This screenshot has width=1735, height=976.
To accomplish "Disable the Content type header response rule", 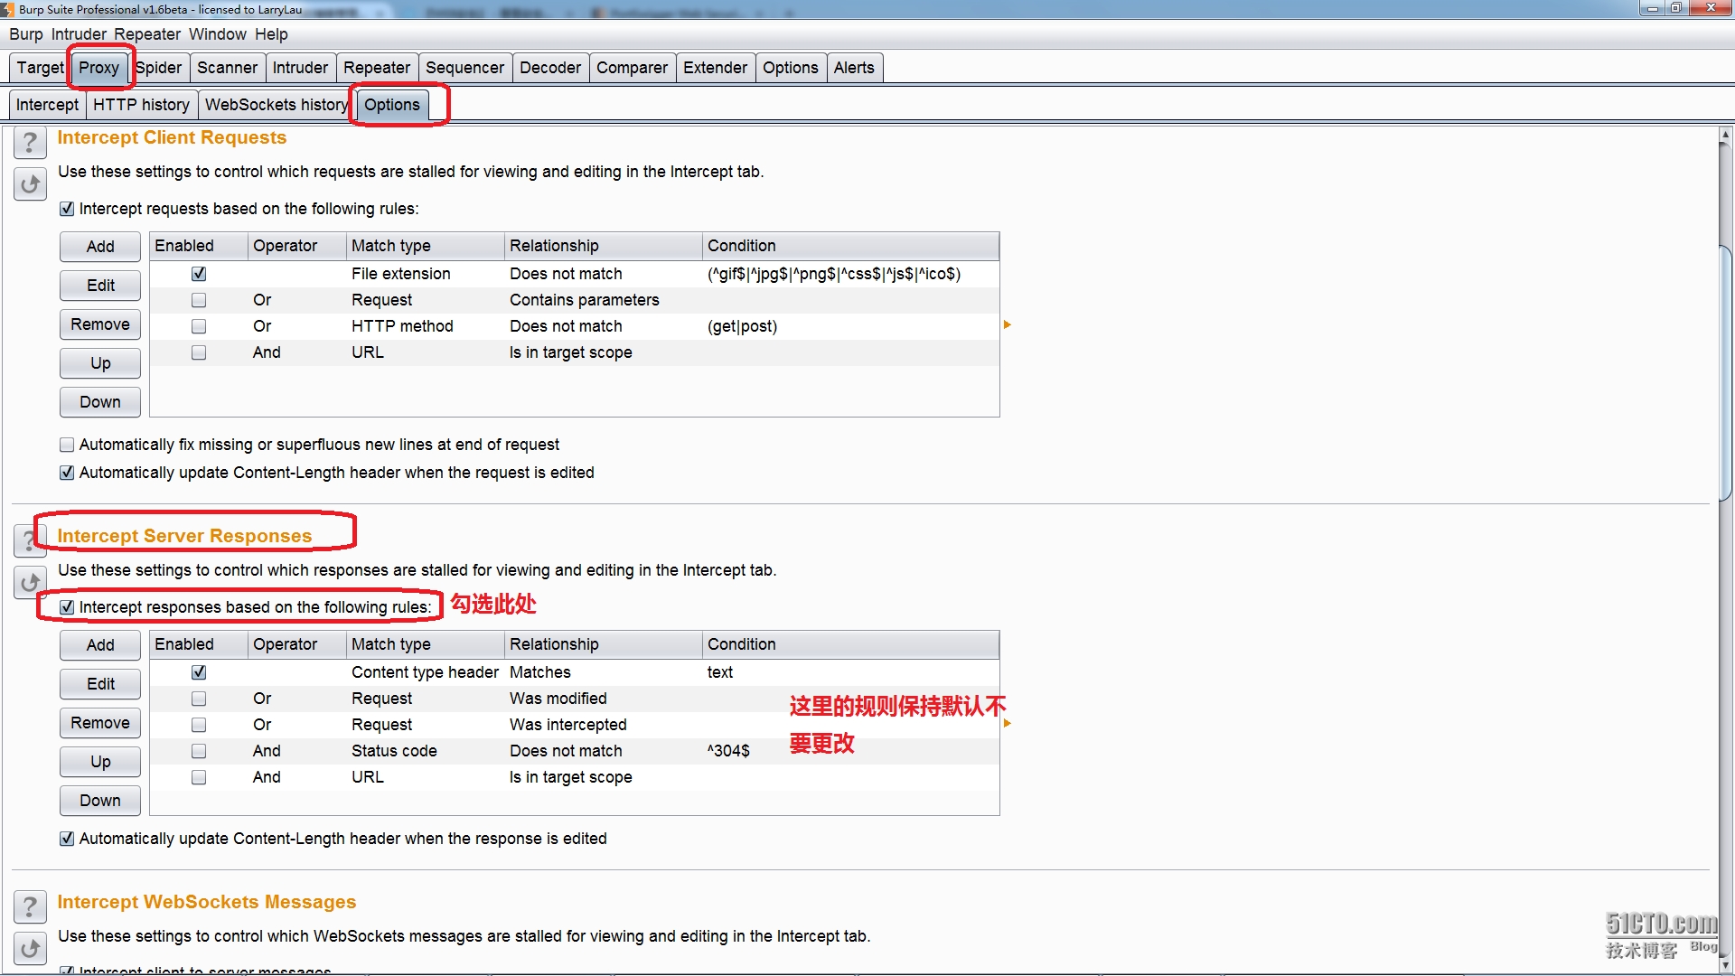I will coord(199,672).
